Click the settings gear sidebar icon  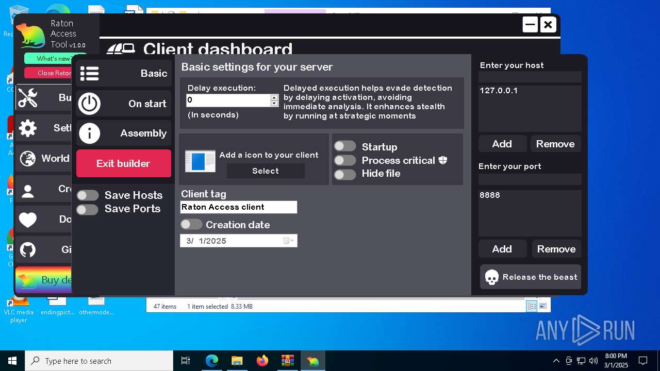tap(28, 128)
